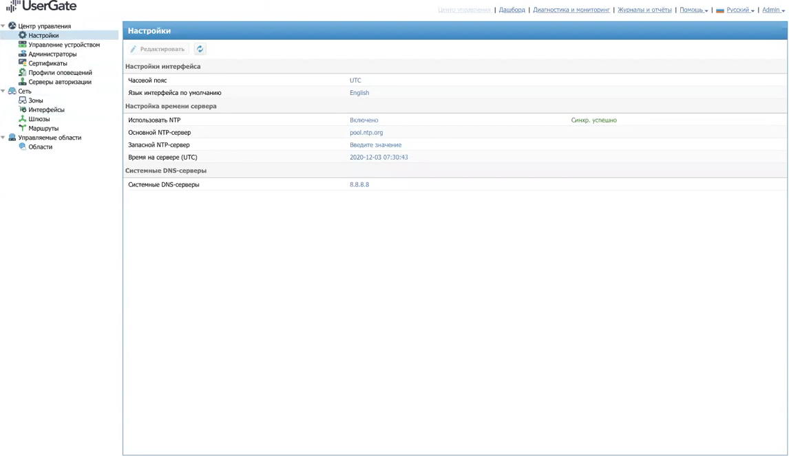This screenshot has height=456, width=789.
Task: Click the Маршруты icon under Сеть
Action: point(22,128)
